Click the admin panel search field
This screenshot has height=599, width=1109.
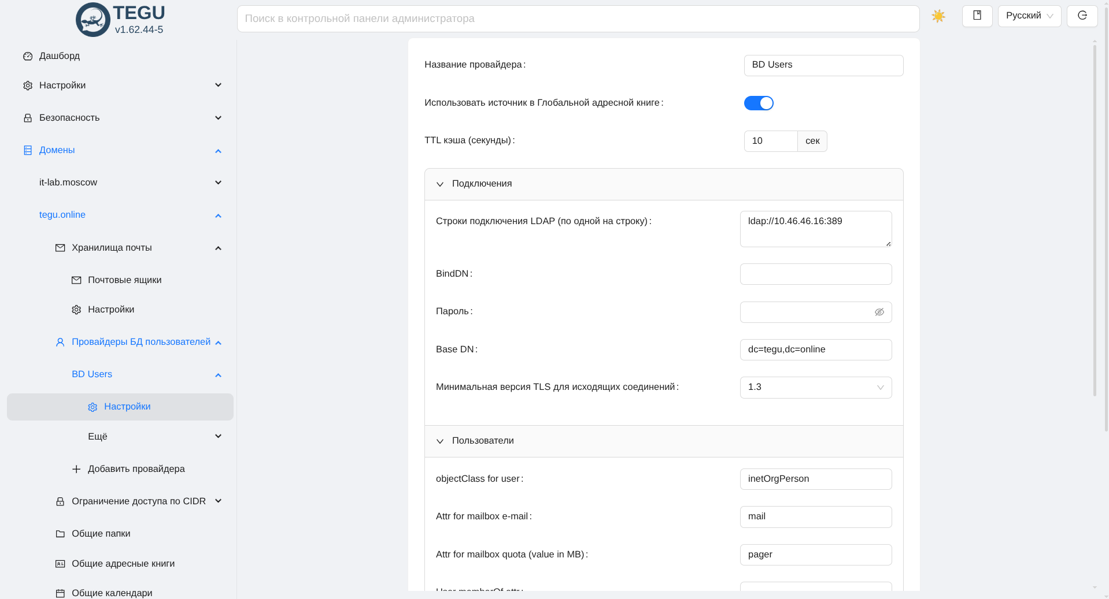[x=578, y=19]
